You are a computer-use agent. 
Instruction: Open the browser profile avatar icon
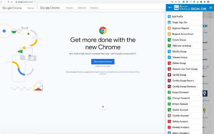pos(208,2)
